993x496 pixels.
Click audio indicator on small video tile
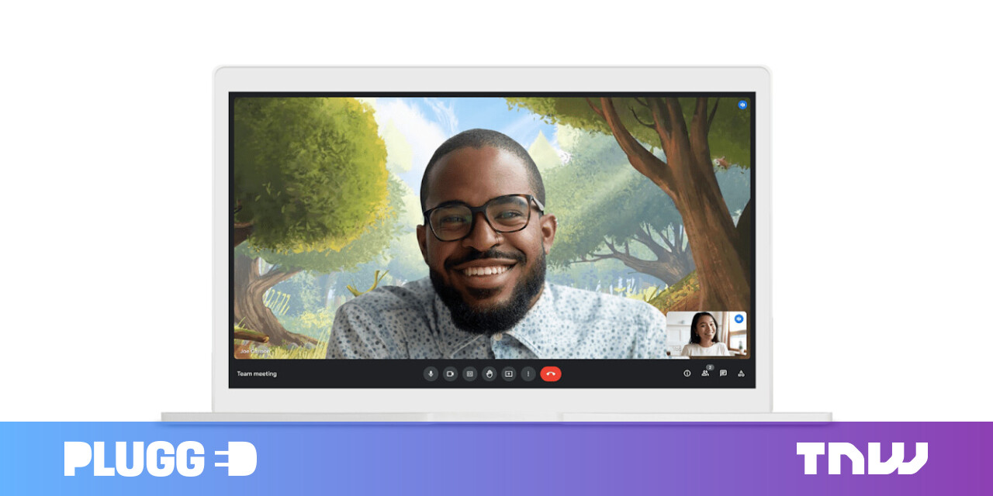739,319
